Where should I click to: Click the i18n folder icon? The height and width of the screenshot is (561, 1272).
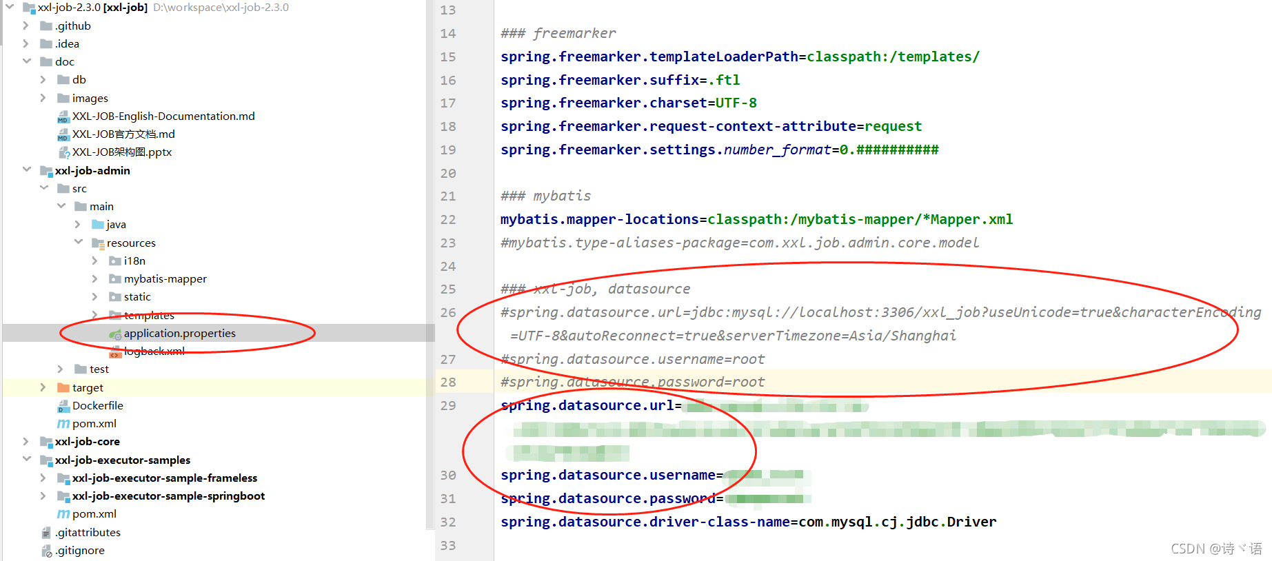(x=115, y=261)
